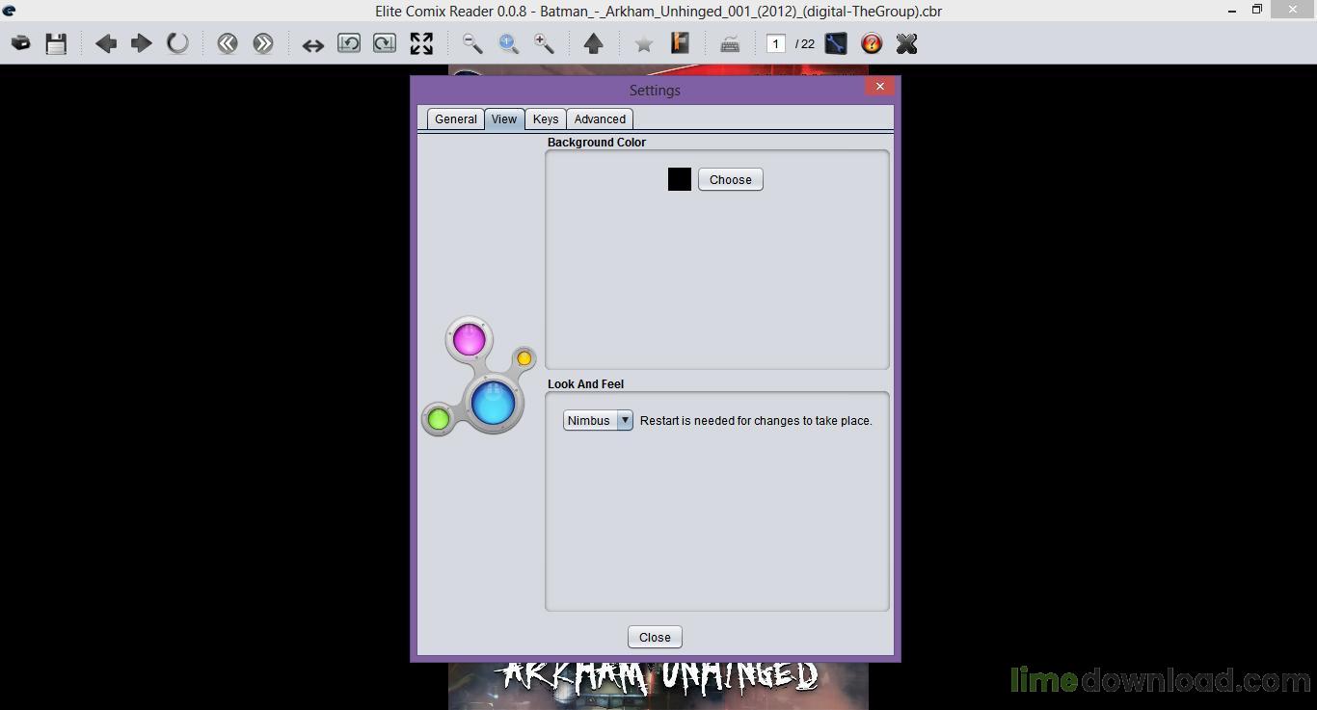This screenshot has width=1317, height=710.
Task: Go to previous page with left arrow
Action: point(106,43)
